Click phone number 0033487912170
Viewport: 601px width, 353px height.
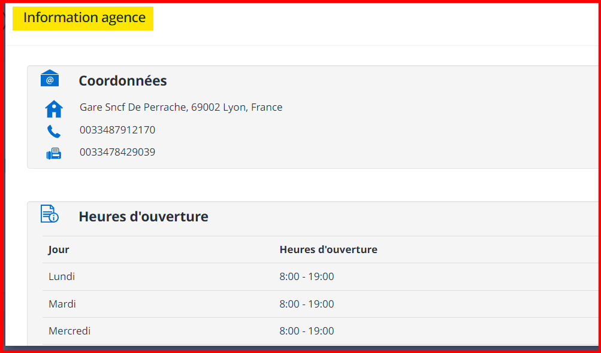117,130
